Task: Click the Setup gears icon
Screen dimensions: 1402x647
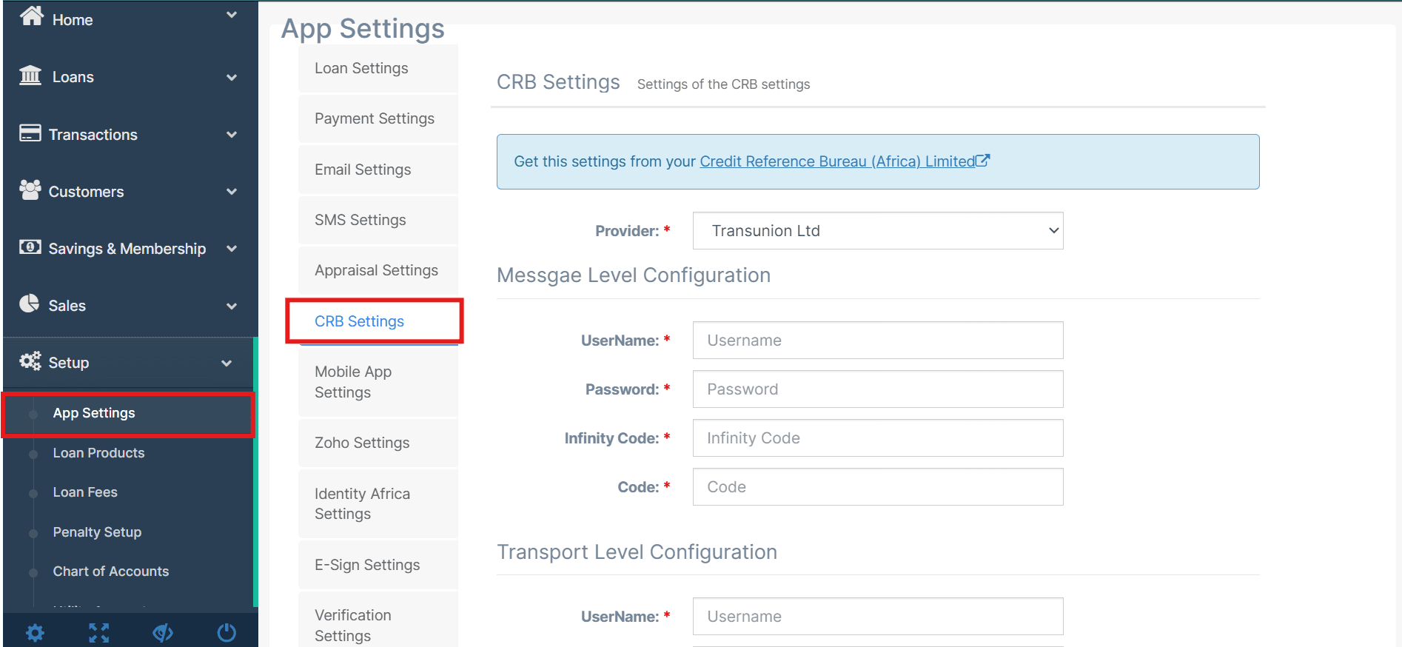Action: click(30, 361)
